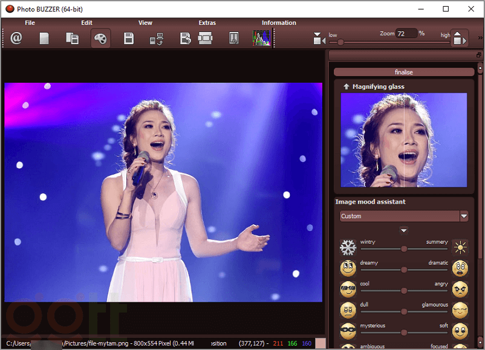Click the save floppy disk icon
This screenshot has height=350, width=485.
pyautogui.click(x=129, y=38)
